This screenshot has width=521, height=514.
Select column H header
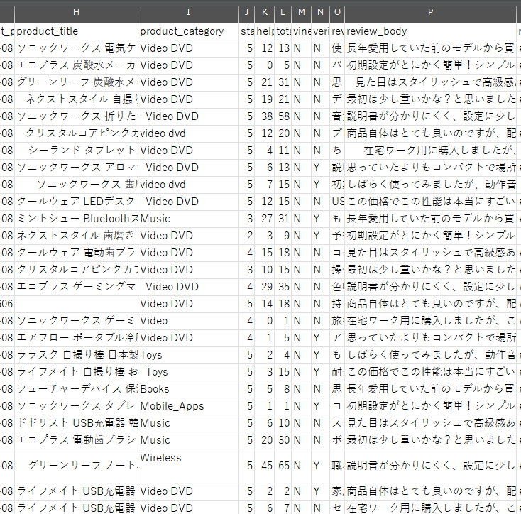coord(76,12)
